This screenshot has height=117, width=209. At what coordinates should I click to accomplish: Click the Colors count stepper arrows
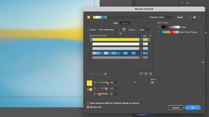pyautogui.click(x=137, y=30)
